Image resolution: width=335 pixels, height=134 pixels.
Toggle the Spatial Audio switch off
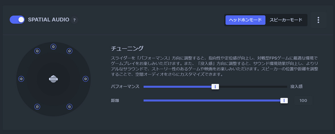pos(17,20)
